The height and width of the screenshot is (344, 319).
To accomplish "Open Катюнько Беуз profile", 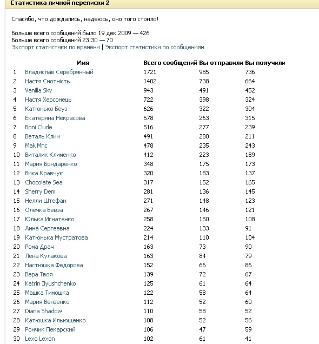I will coord(46,109).
